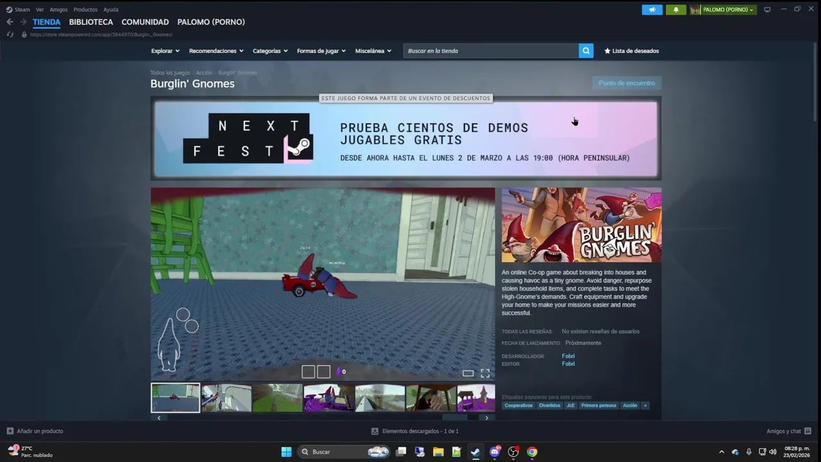Open the Amigos y chat icon
821x462 pixels.
808,431
